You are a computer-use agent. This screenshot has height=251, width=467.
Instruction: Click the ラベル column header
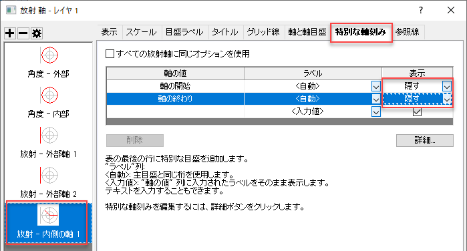pyautogui.click(x=313, y=73)
